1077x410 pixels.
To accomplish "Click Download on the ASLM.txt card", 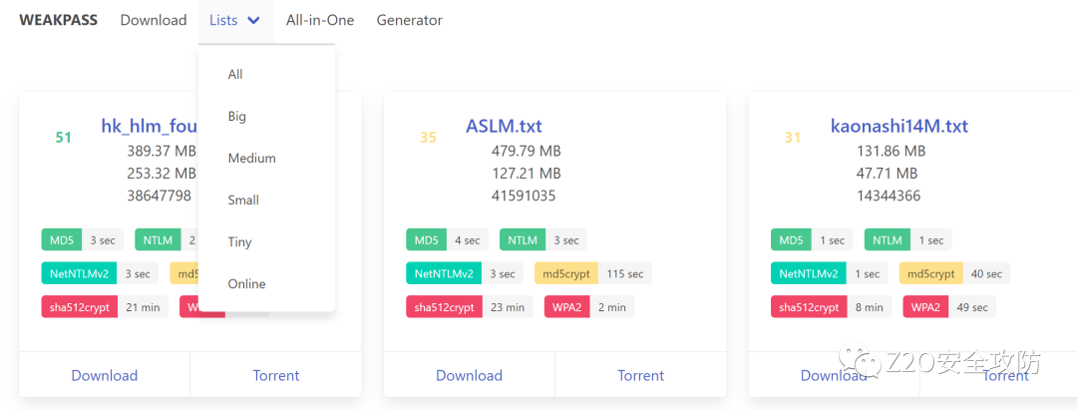I will pyautogui.click(x=469, y=375).
